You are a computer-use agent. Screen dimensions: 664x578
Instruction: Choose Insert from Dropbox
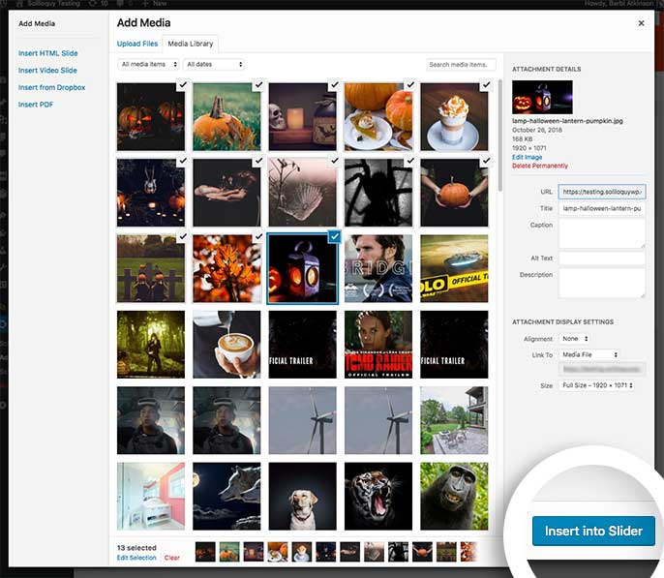coord(51,87)
